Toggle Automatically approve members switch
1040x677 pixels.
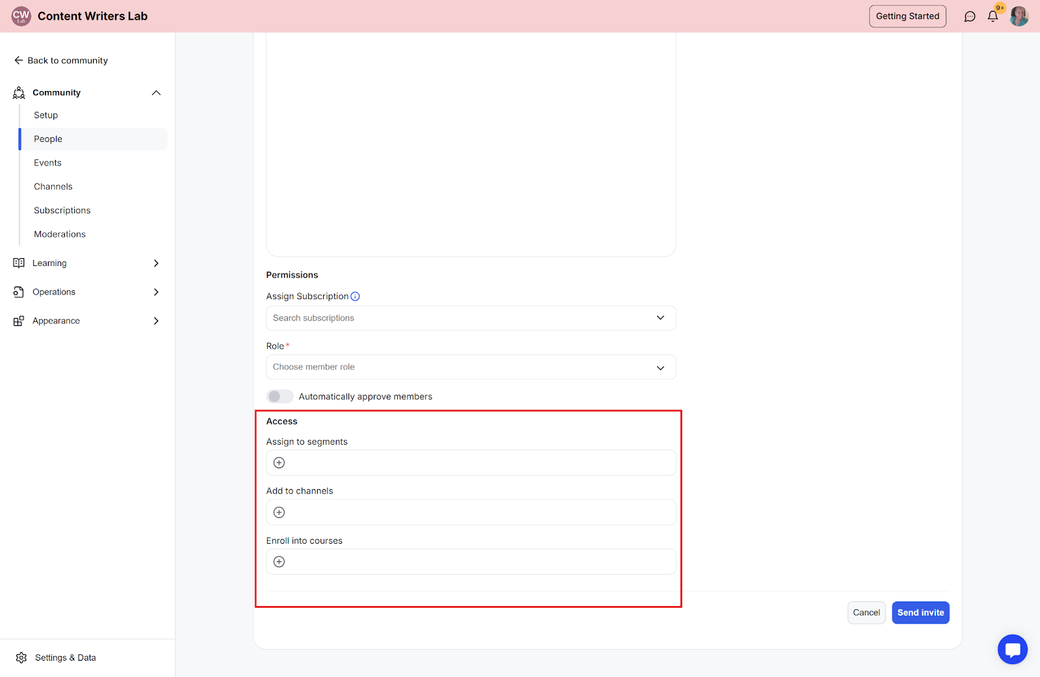tap(279, 397)
